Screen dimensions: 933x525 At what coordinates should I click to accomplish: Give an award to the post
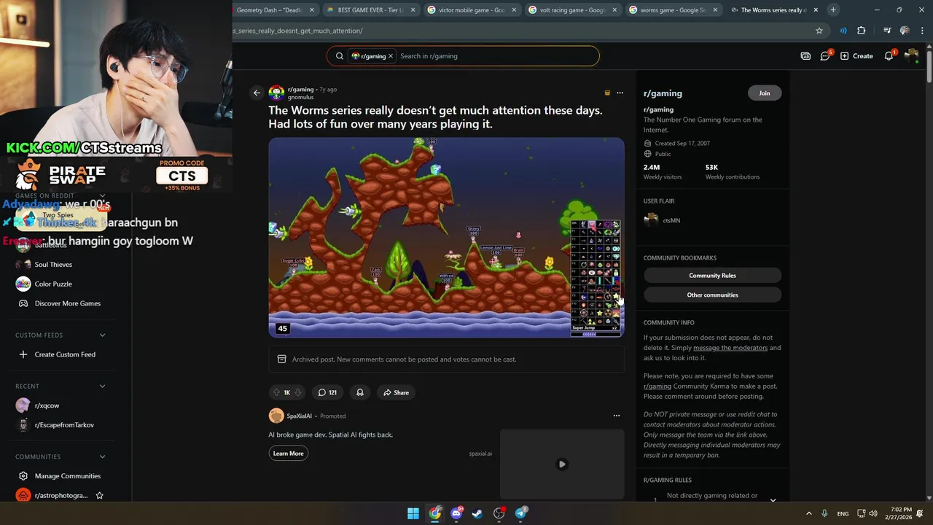[x=360, y=392]
